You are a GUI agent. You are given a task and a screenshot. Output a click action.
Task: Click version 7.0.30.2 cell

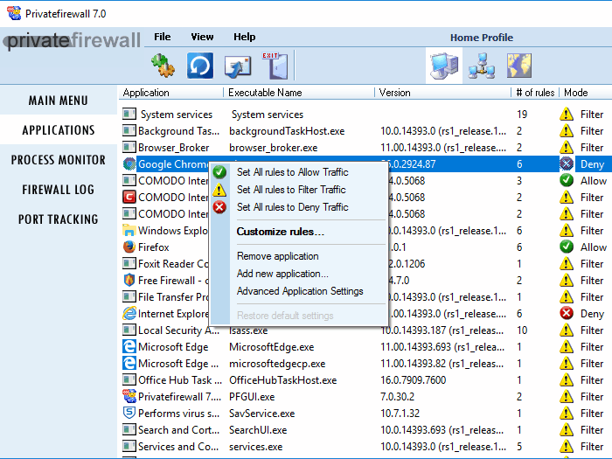[397, 397]
